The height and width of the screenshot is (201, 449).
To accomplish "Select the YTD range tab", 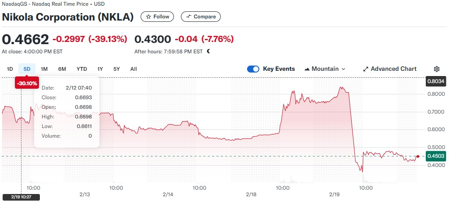I will [x=81, y=69].
